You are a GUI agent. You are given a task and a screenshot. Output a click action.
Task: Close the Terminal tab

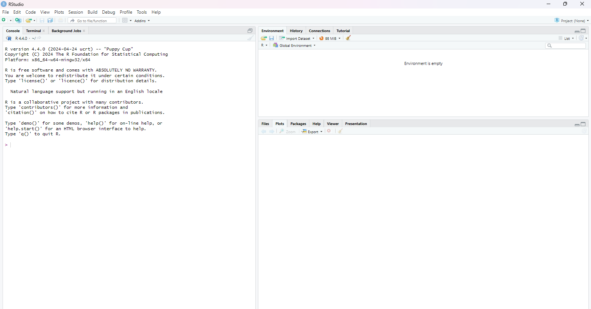click(x=44, y=31)
